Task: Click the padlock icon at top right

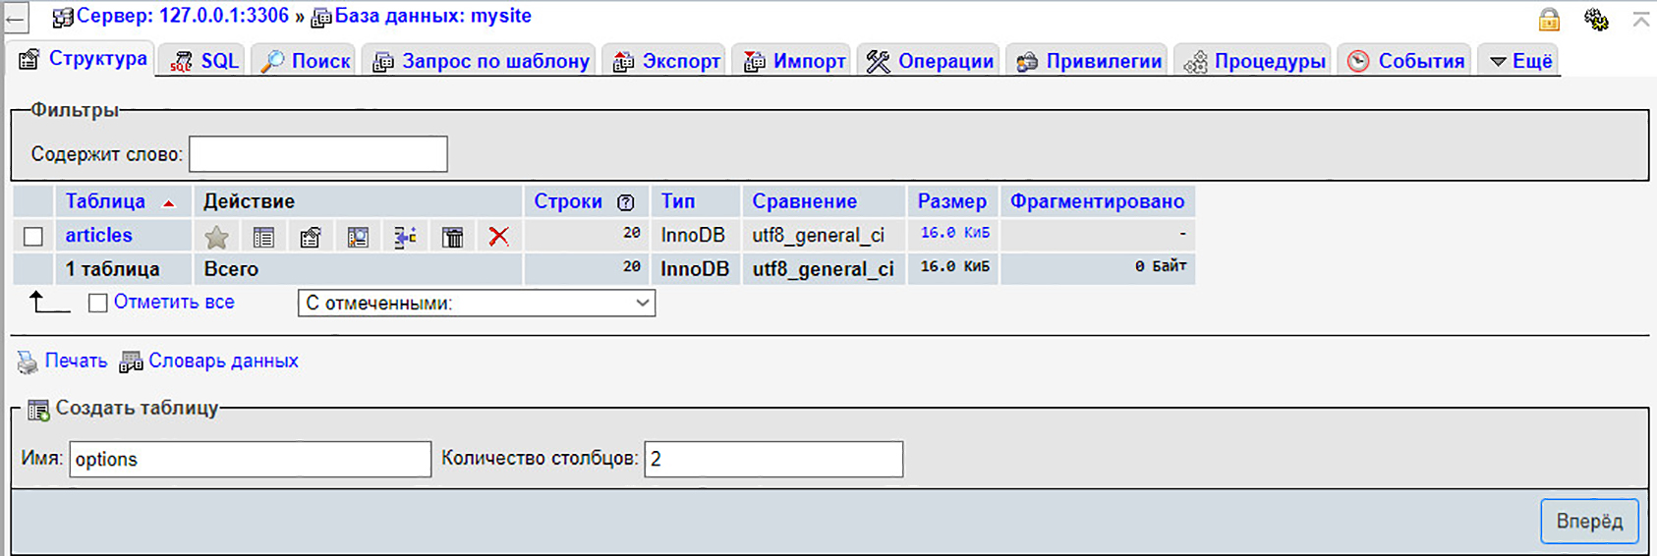Action: (x=1549, y=19)
